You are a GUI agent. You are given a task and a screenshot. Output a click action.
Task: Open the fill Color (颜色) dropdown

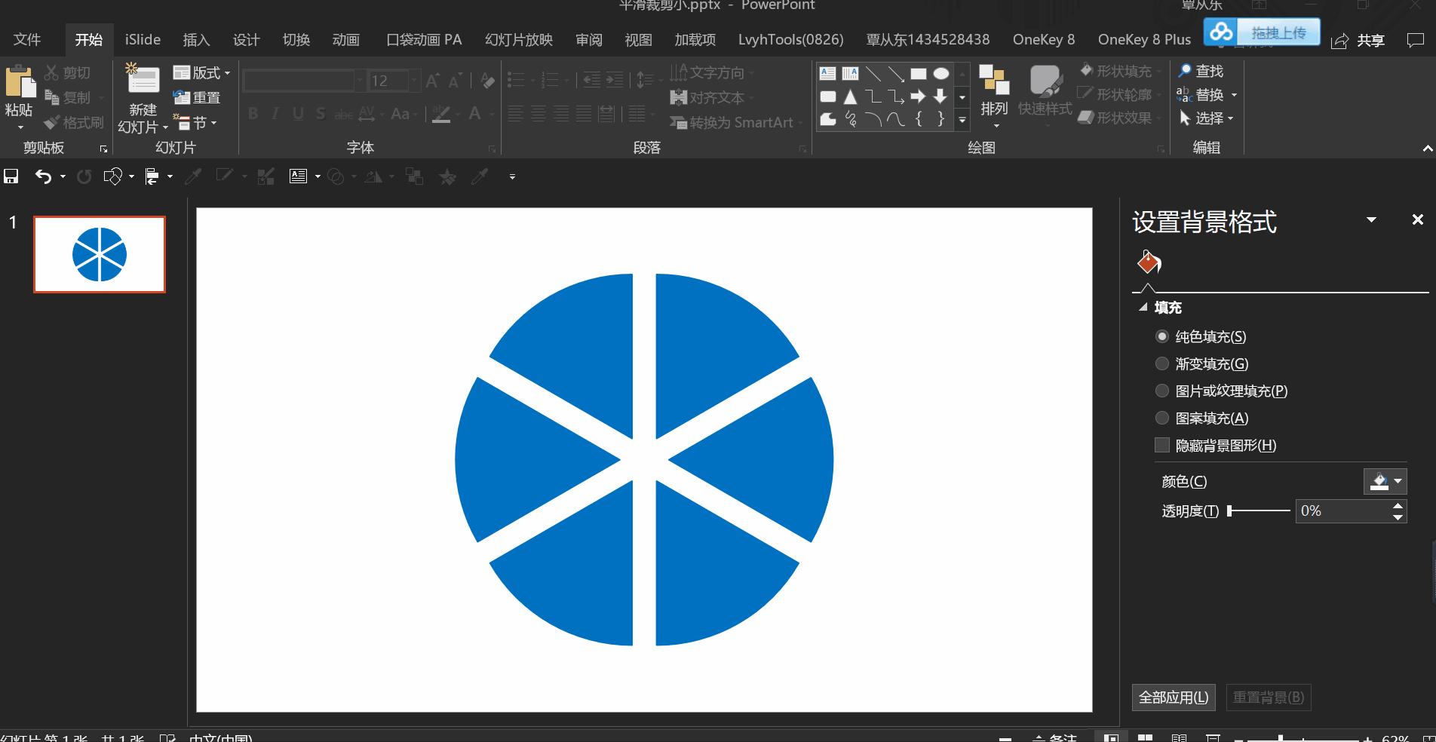(x=1385, y=481)
